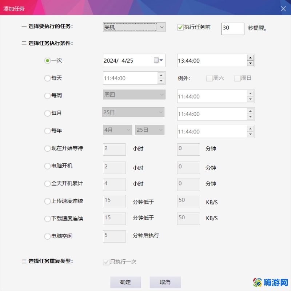Click the 取消 button
The image size is (291, 291).
165,282
